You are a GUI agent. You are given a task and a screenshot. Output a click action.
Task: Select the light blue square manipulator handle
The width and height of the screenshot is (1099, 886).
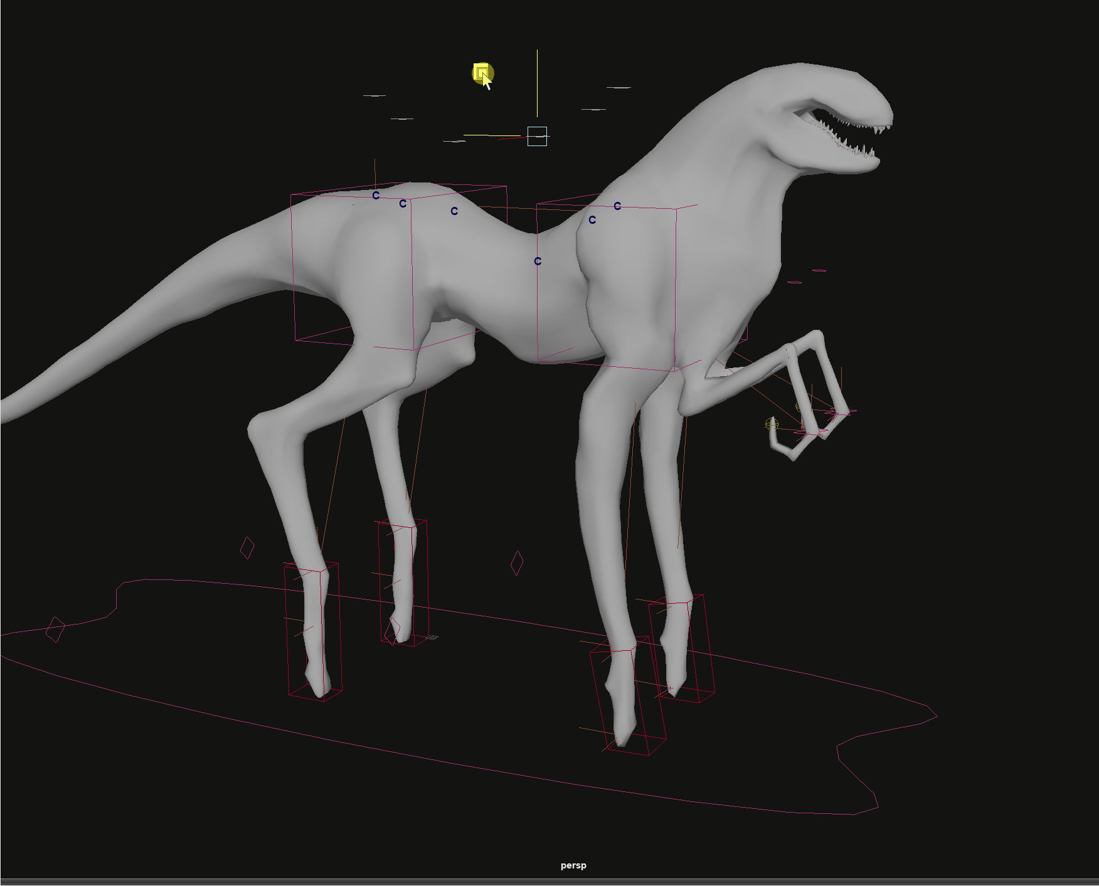(537, 136)
